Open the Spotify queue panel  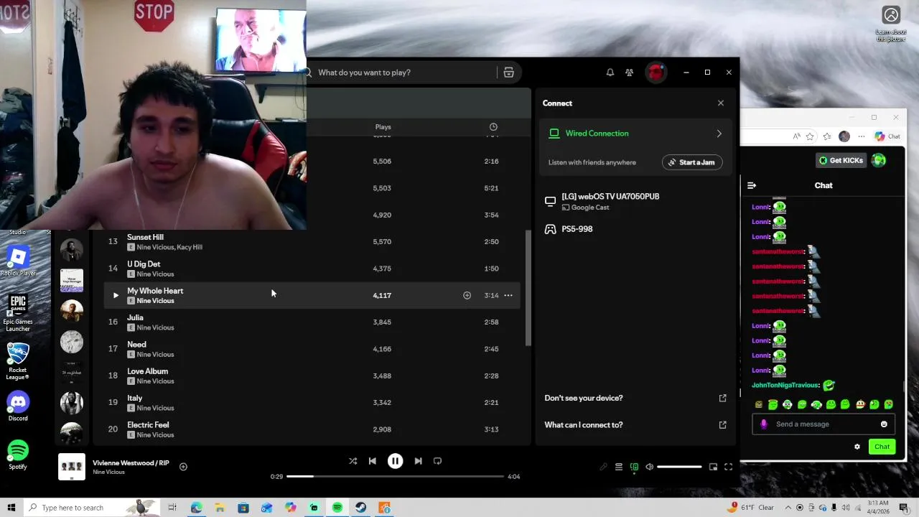618,467
